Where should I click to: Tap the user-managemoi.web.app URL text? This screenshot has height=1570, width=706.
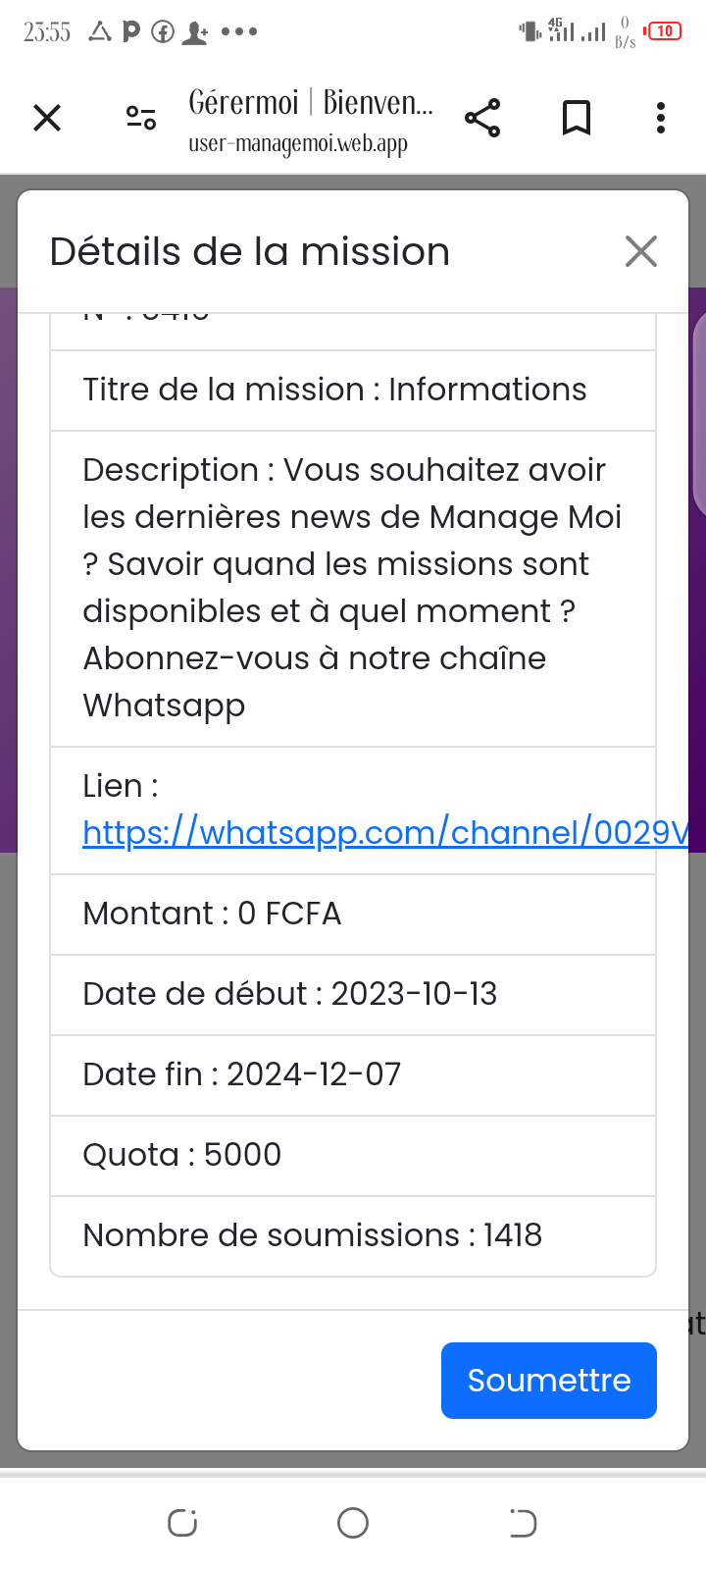(x=298, y=144)
